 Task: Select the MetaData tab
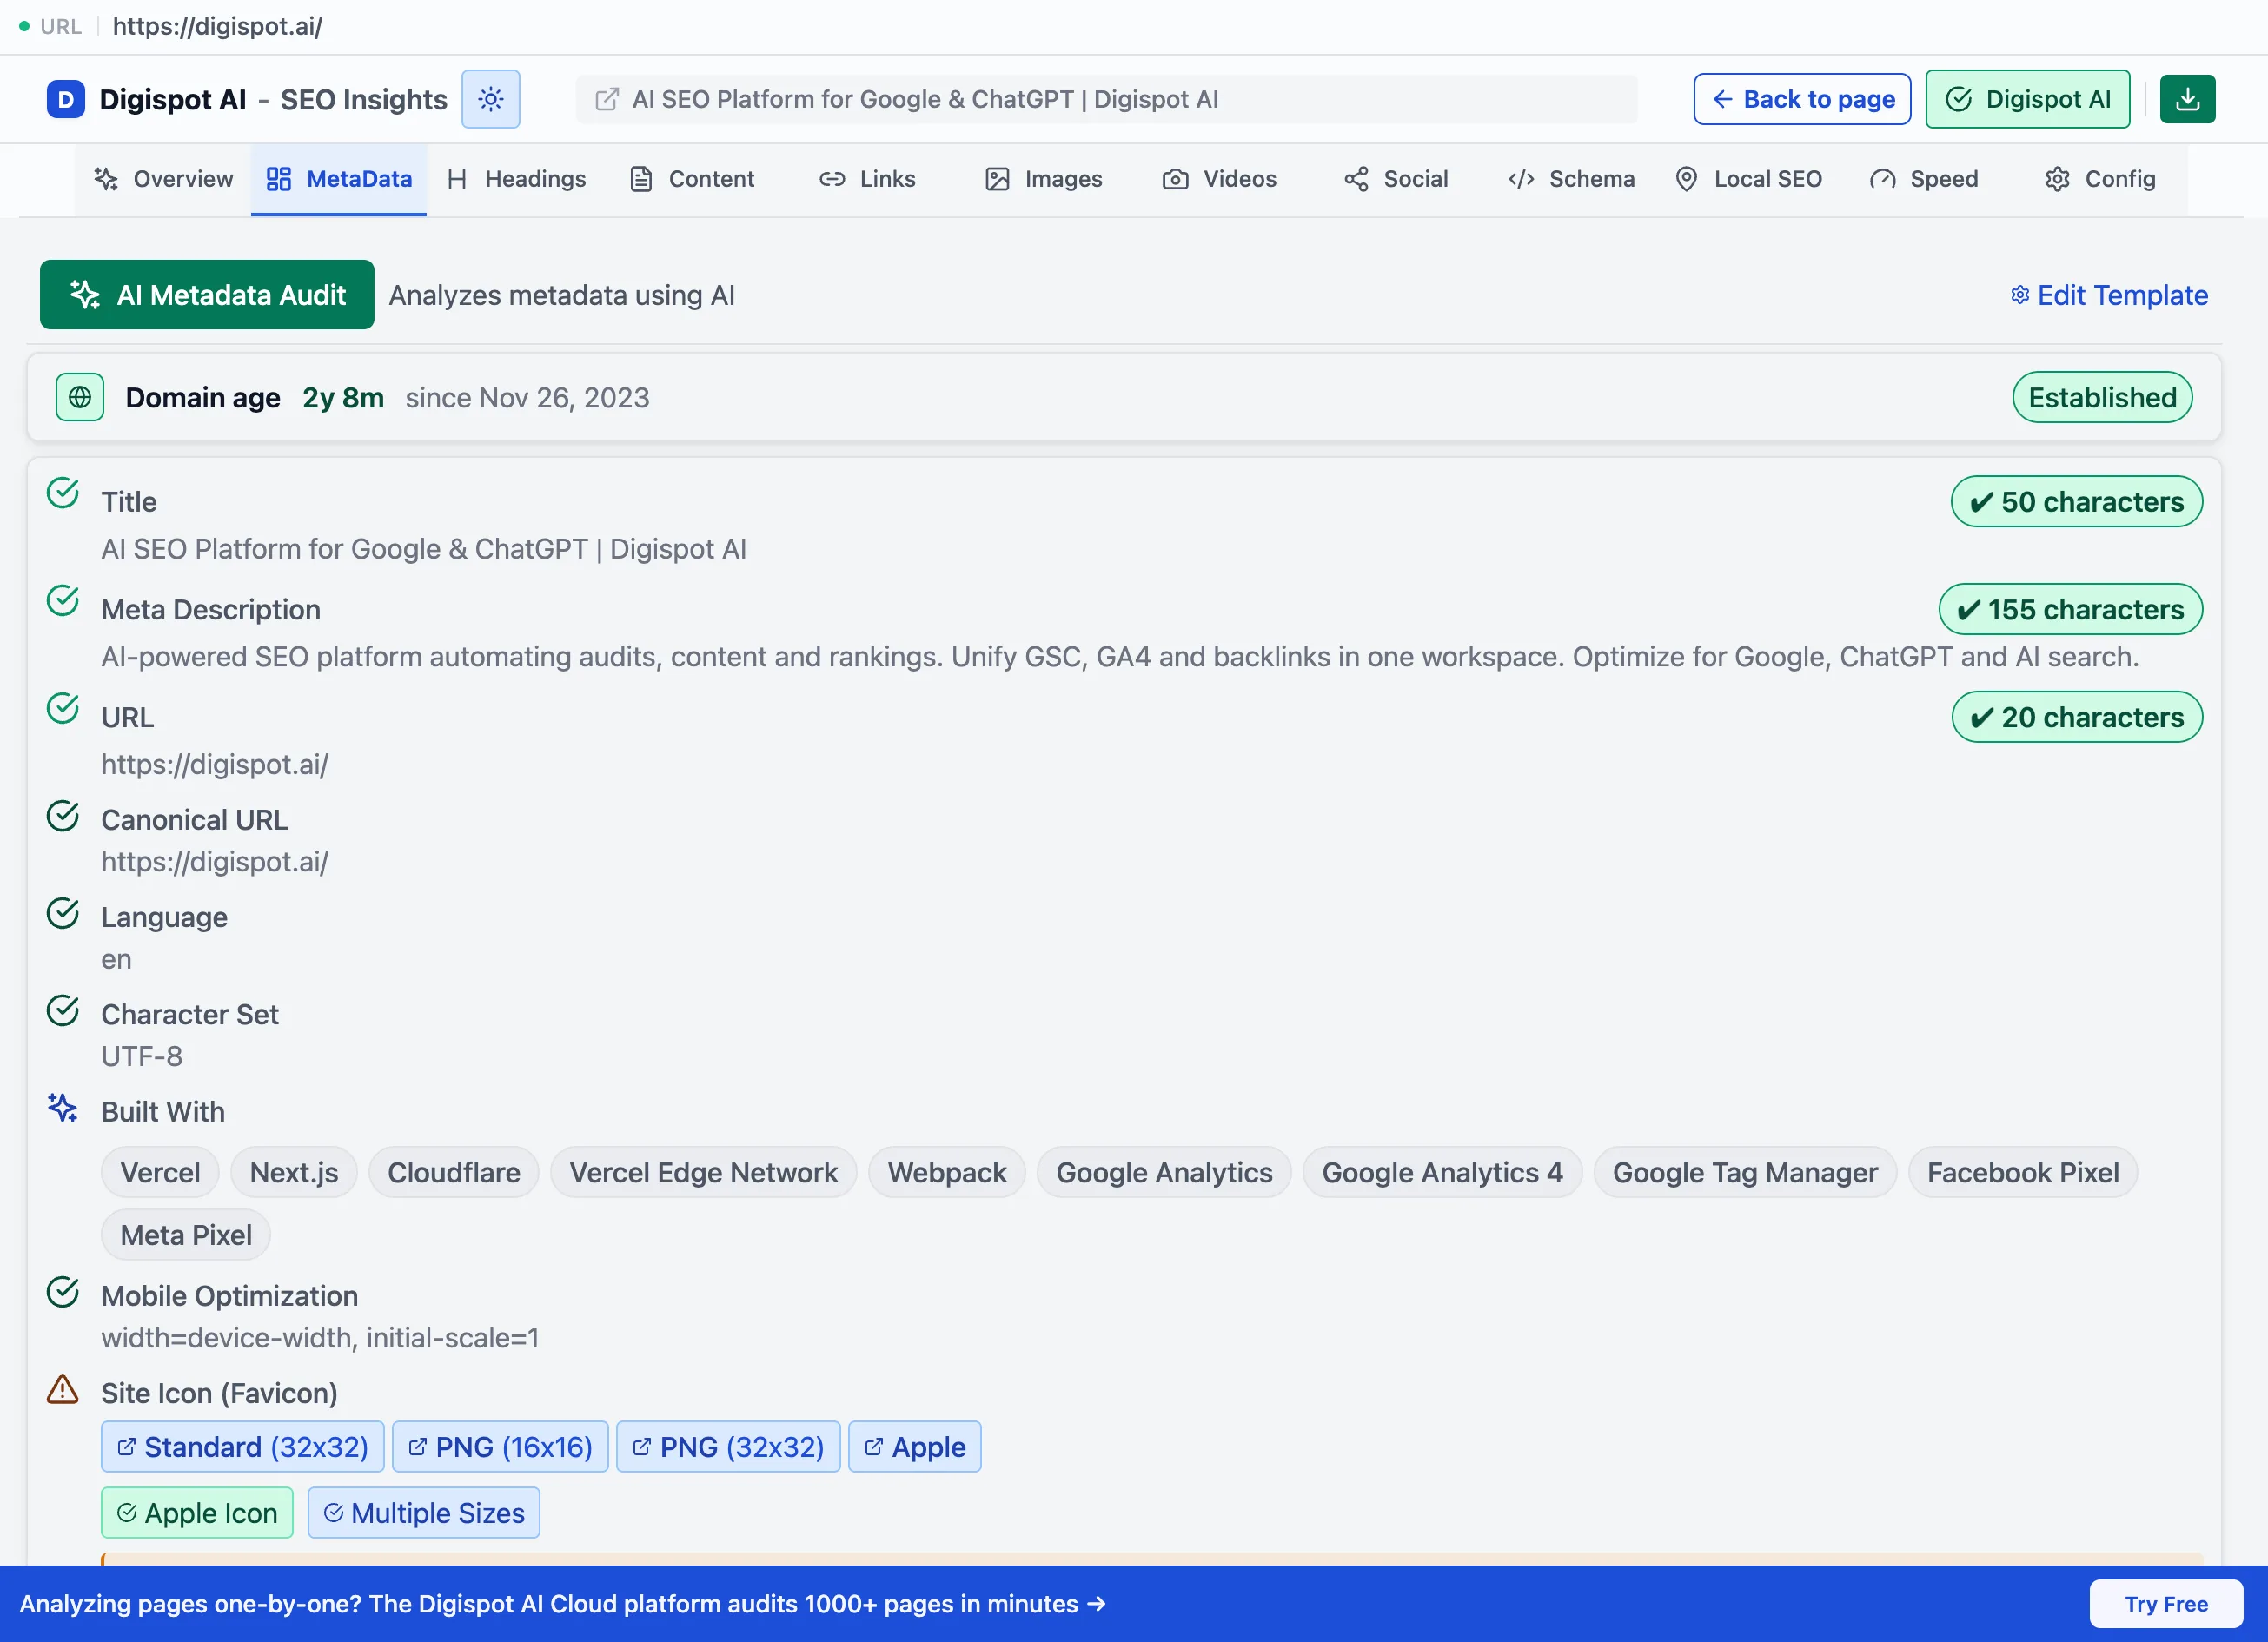339,179
